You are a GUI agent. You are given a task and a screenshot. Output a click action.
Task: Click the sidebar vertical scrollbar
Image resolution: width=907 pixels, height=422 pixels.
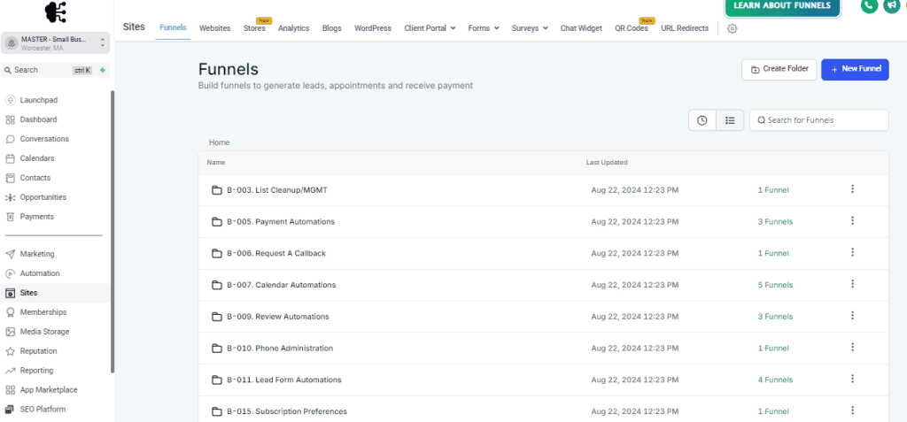click(x=112, y=231)
